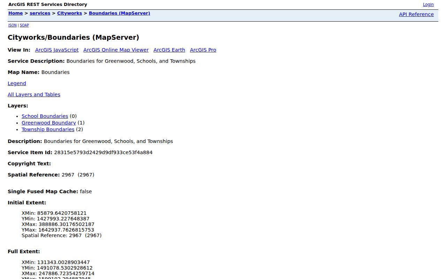Open Township Boundaries layer
This screenshot has height=279, width=446.
(48, 129)
